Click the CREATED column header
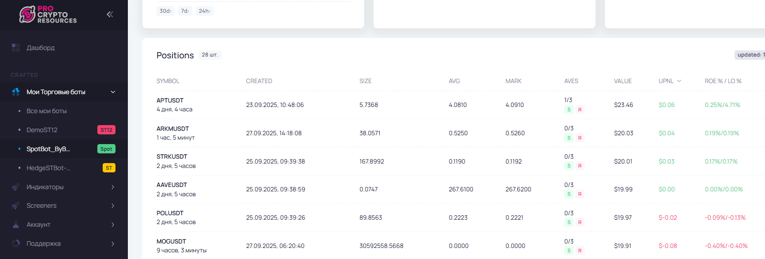 point(259,81)
